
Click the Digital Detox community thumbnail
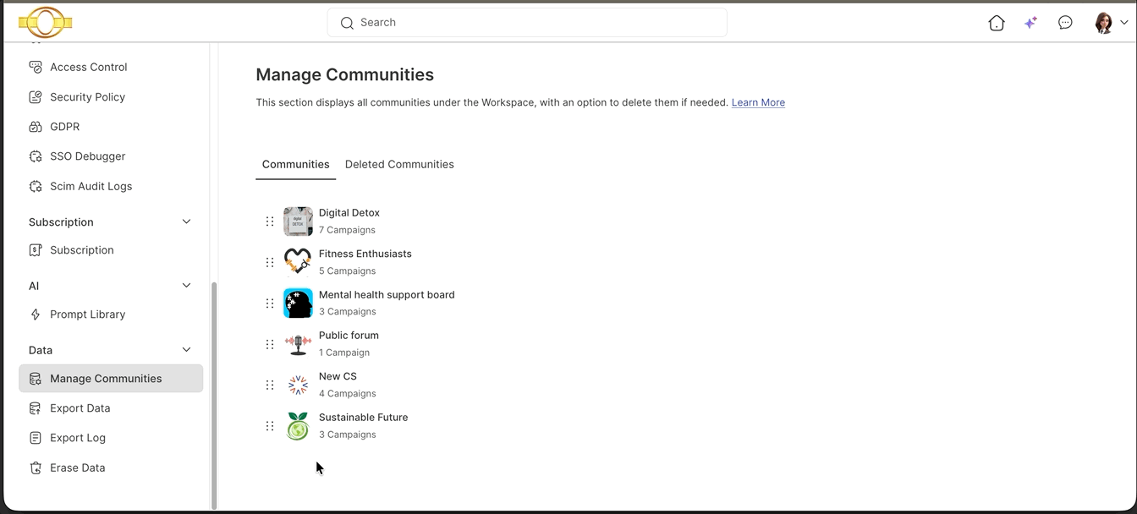(x=298, y=221)
